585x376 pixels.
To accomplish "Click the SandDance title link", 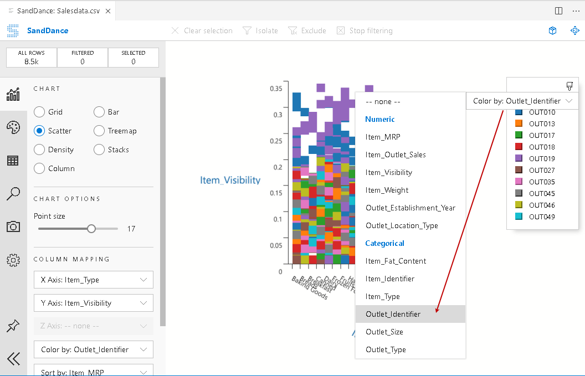I will click(x=48, y=31).
